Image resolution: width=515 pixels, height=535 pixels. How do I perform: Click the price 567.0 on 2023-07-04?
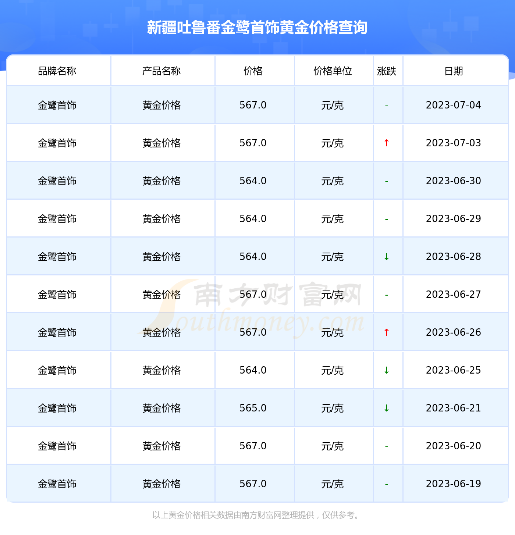click(253, 105)
